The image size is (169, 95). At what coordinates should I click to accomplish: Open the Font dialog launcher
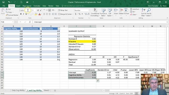click(41, 18)
